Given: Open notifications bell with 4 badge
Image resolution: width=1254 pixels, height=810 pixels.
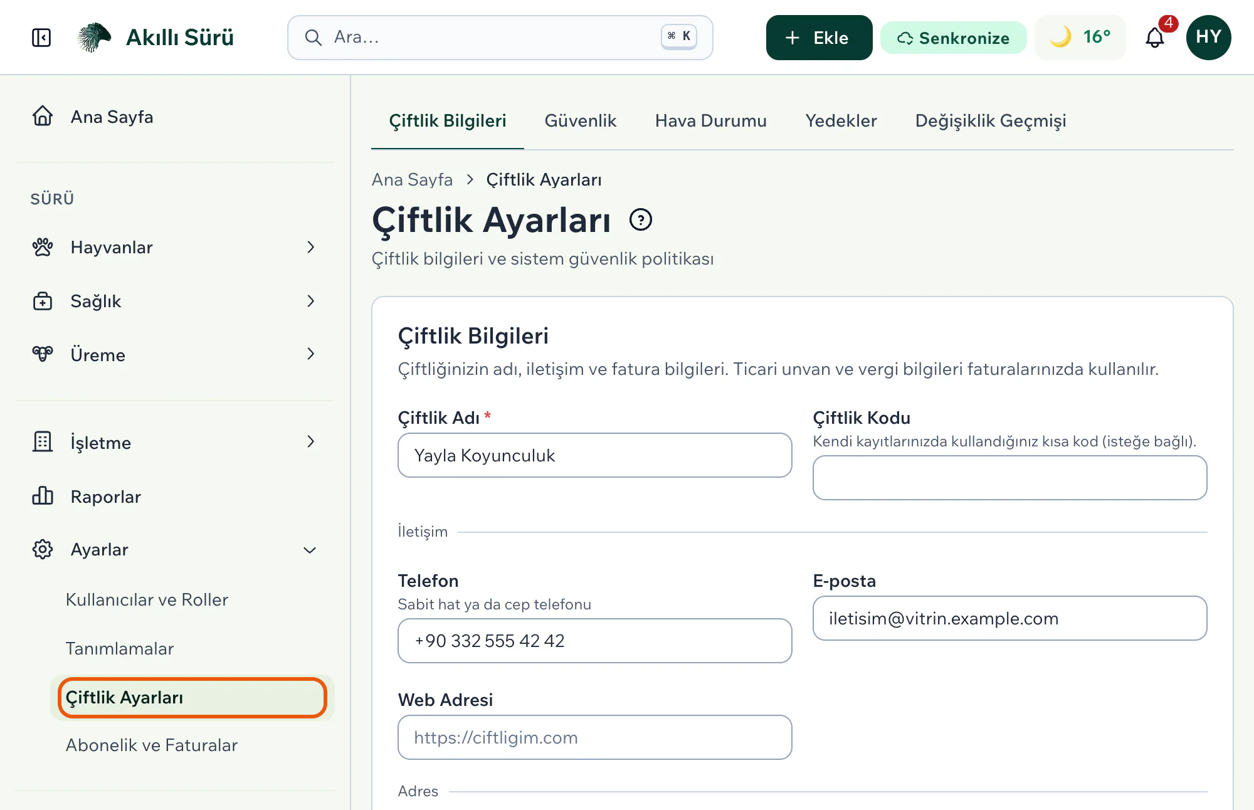Looking at the screenshot, I should [1156, 38].
